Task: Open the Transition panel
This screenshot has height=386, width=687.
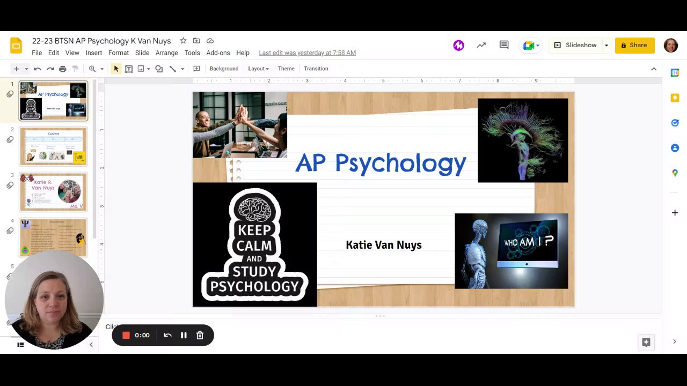Action: click(x=316, y=69)
